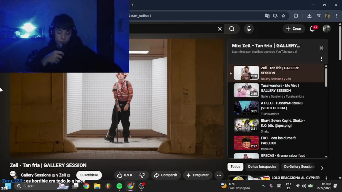Open the YouTube account avatar menu
This screenshot has height=192, width=342.
pyautogui.click(x=327, y=29)
